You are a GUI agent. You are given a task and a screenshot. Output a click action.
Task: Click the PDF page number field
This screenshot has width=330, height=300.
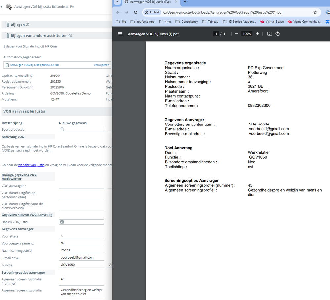(216, 34)
